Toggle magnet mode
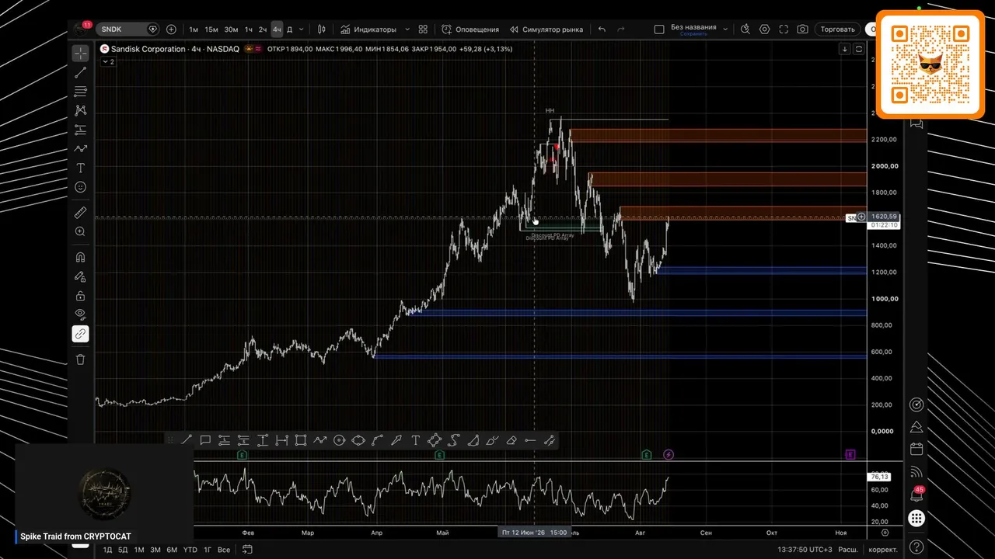Viewport: 995px width, 559px height. (80, 257)
